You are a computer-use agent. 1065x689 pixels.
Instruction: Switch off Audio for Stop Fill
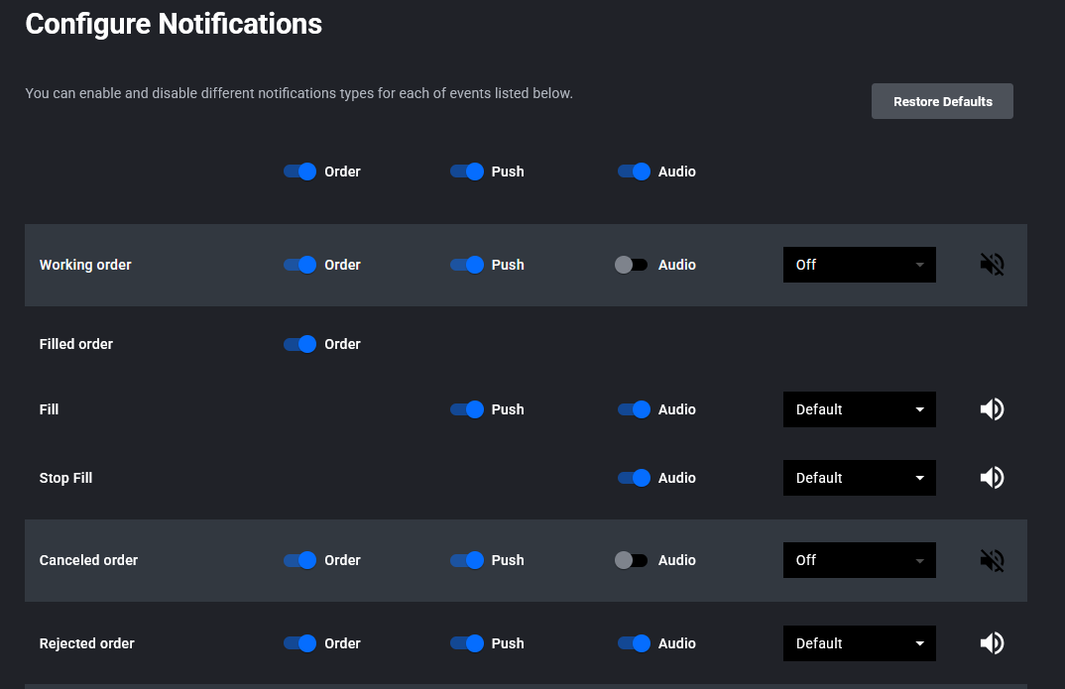(x=634, y=478)
